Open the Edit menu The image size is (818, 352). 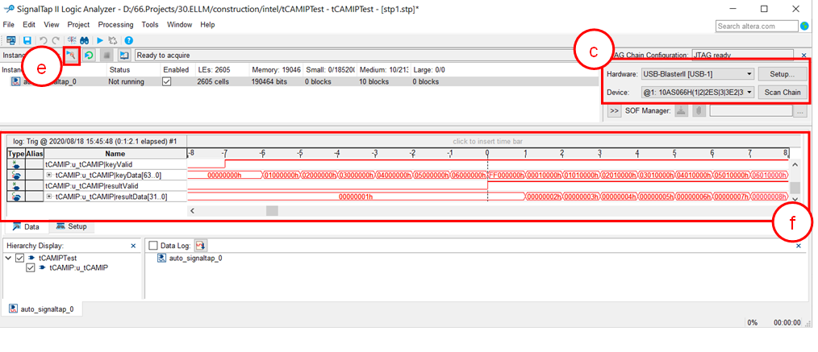[29, 24]
